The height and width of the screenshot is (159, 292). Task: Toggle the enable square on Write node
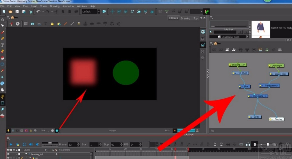tap(249, 117)
